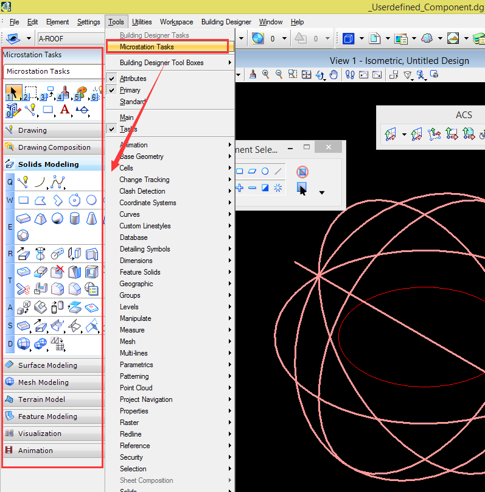Click the View 1 Isometric title bar
This screenshot has width=485, height=492.
click(x=360, y=60)
